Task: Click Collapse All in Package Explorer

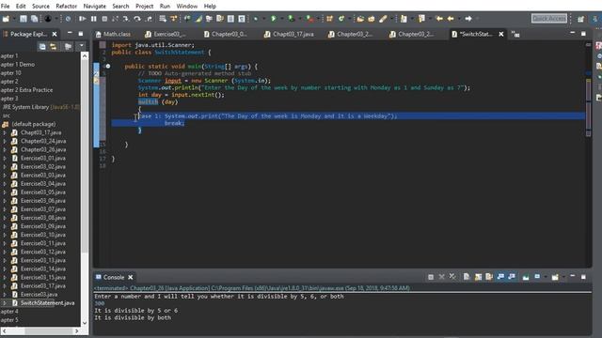Action: coord(42,46)
